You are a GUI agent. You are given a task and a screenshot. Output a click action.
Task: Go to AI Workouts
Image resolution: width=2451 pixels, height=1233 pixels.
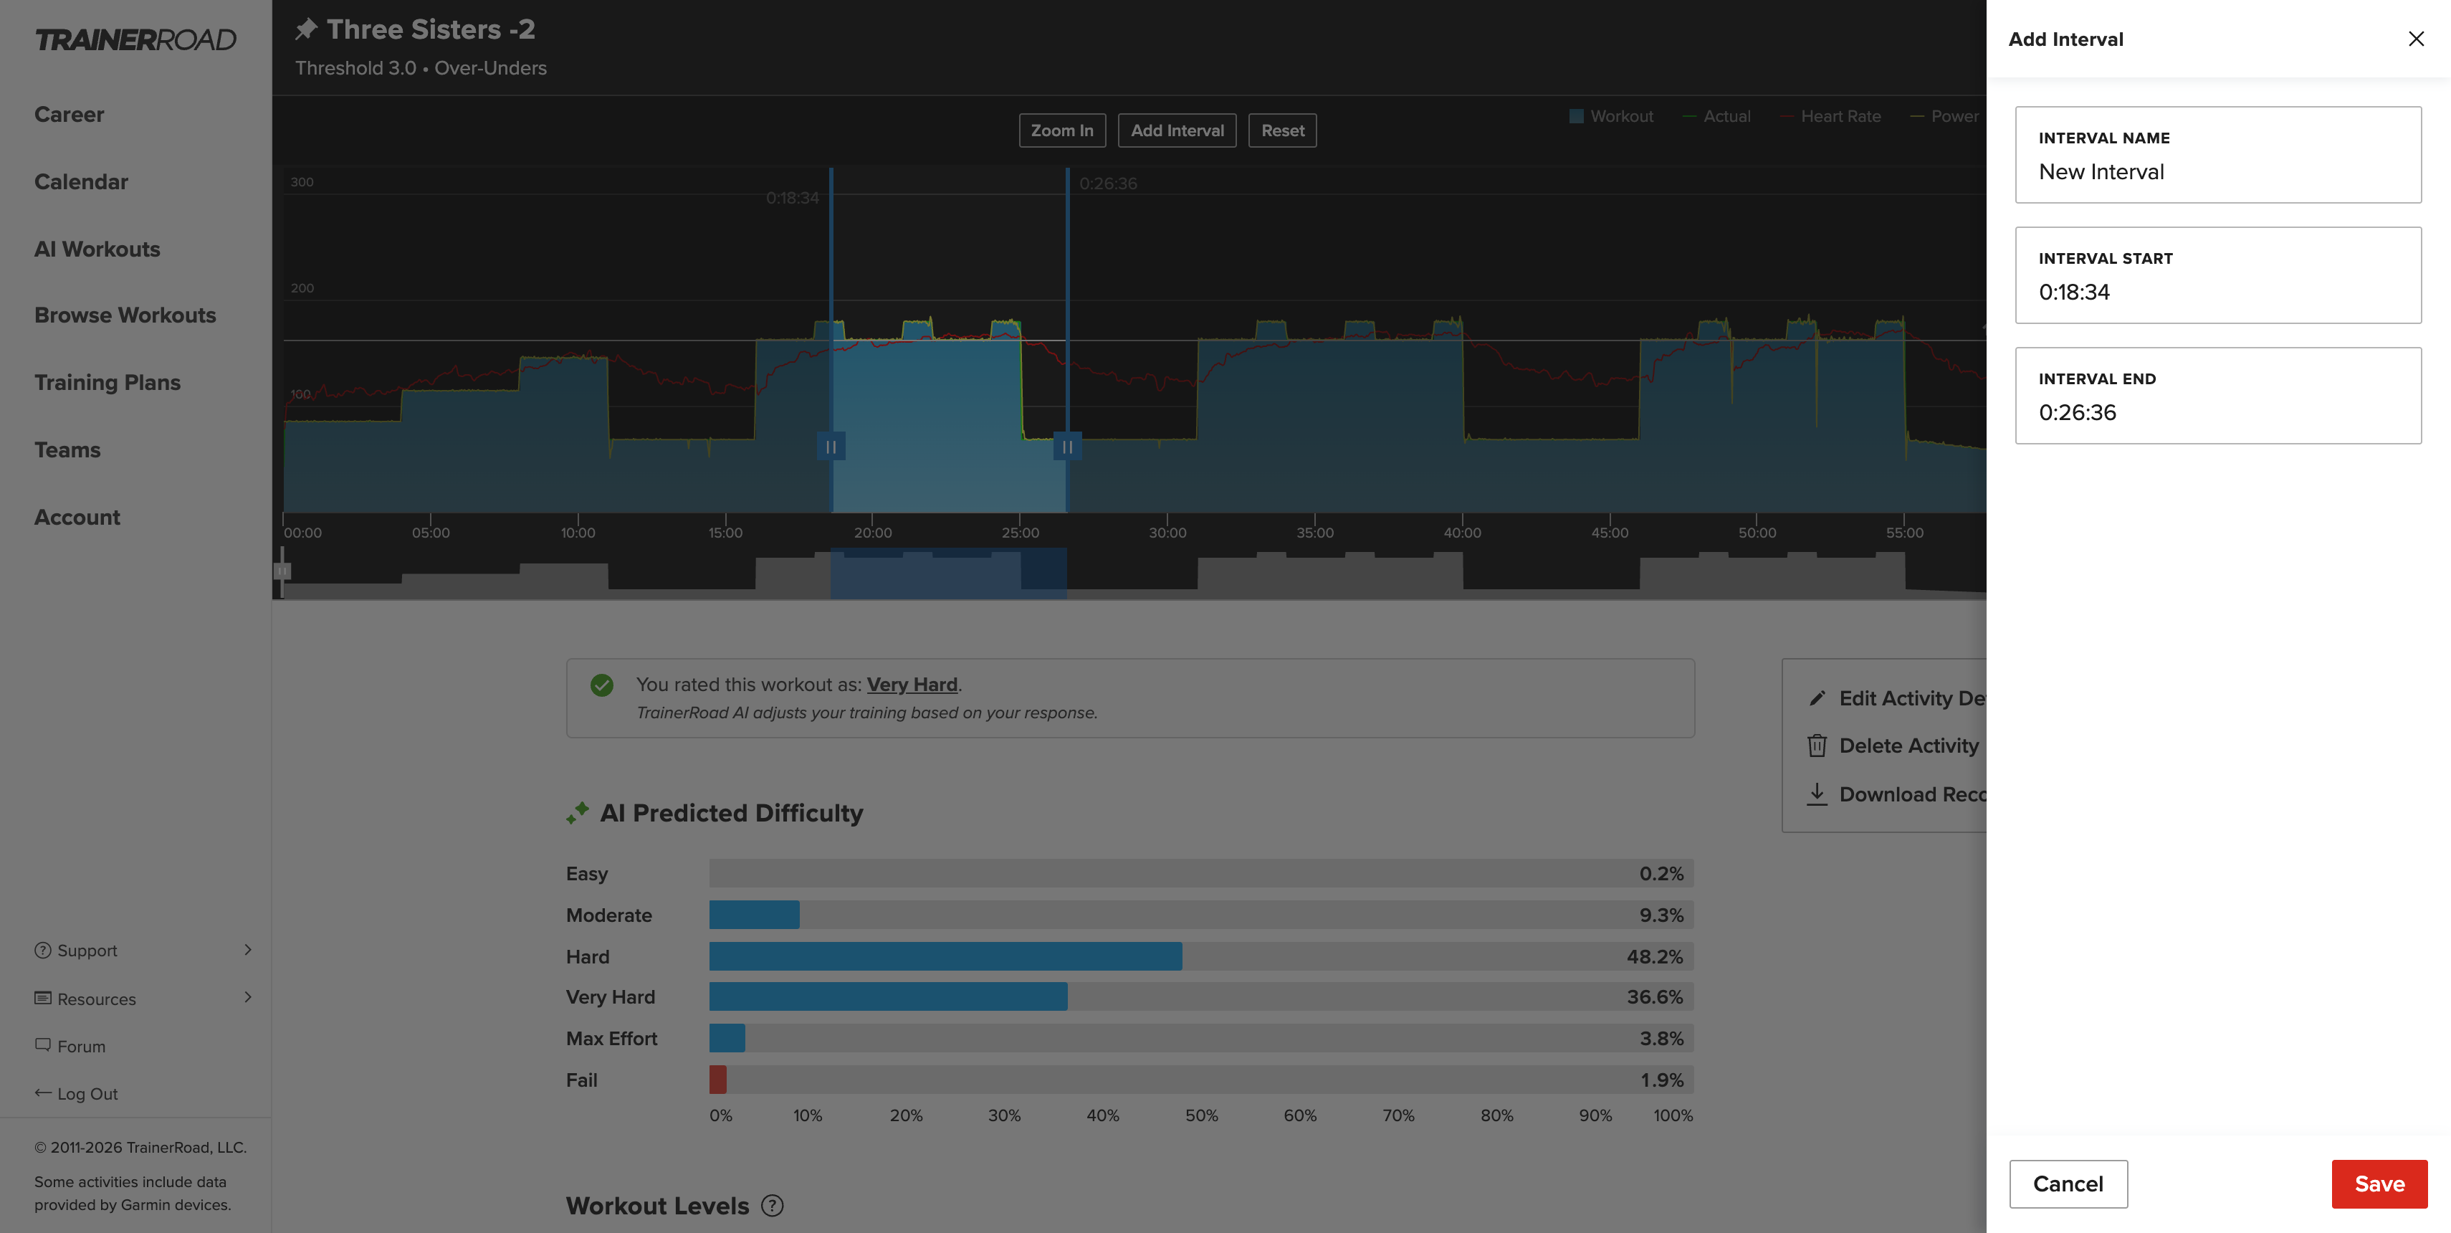[97, 249]
